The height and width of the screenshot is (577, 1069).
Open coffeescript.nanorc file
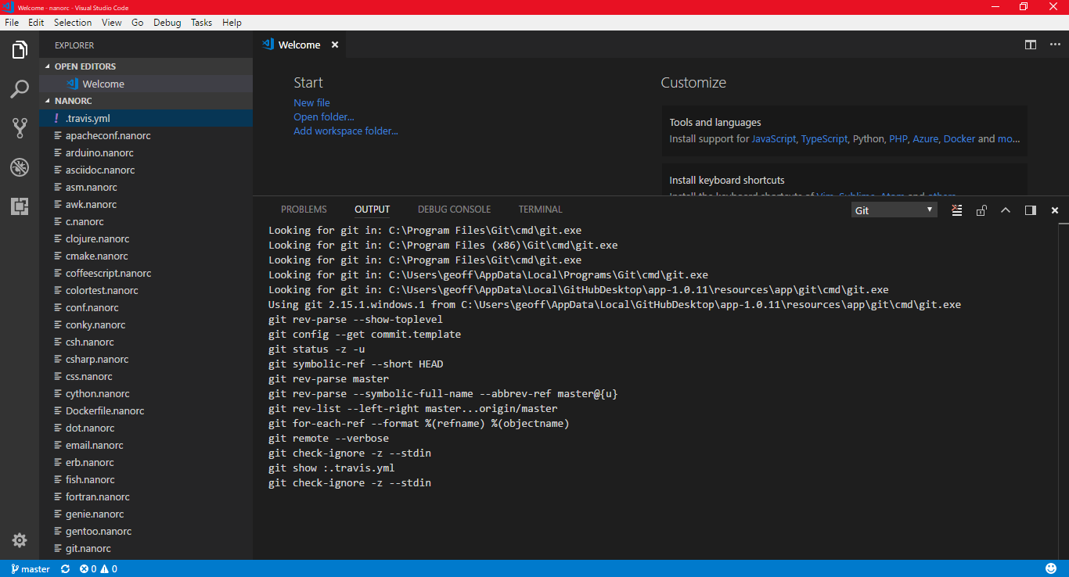(x=146, y=273)
